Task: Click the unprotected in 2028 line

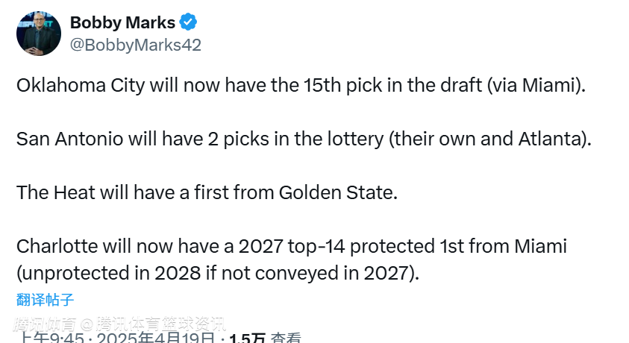Action: click(x=218, y=273)
